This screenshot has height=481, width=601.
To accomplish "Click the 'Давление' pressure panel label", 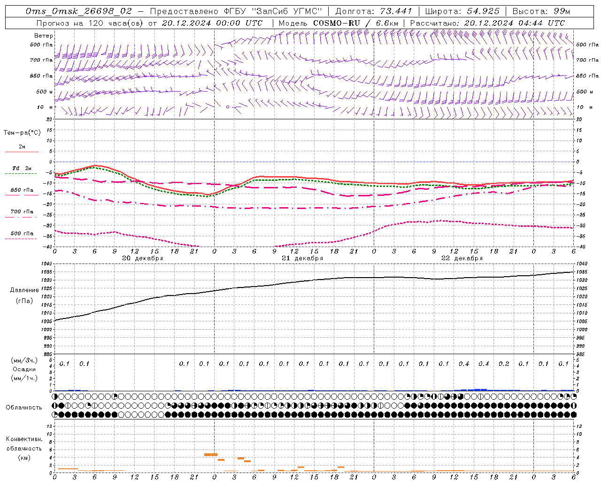I will 24,290.
